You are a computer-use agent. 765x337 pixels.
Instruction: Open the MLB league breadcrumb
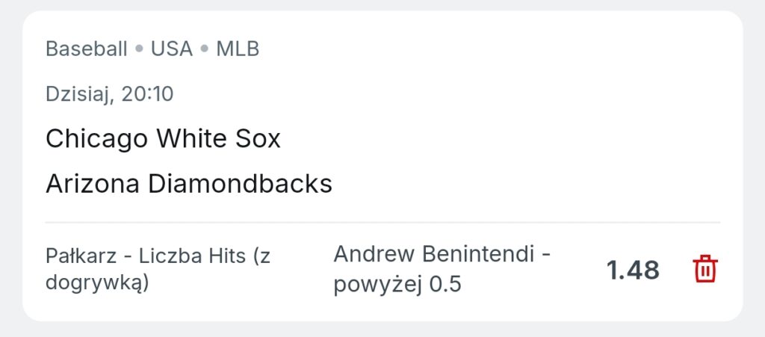[x=238, y=49]
